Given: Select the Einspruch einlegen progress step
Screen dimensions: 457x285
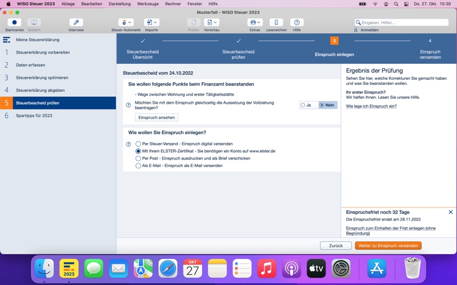Looking at the screenshot, I should pyautogui.click(x=334, y=47).
